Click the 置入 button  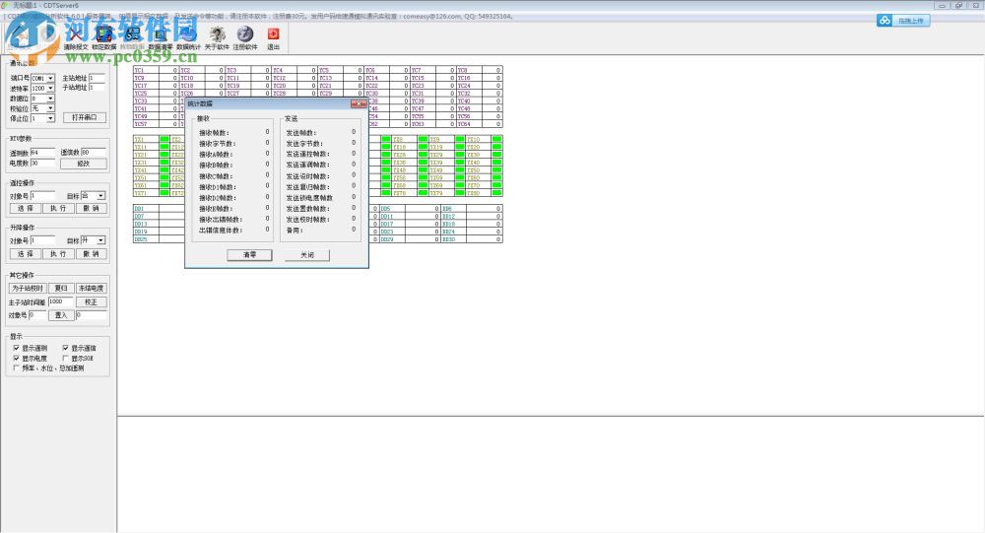(61, 315)
